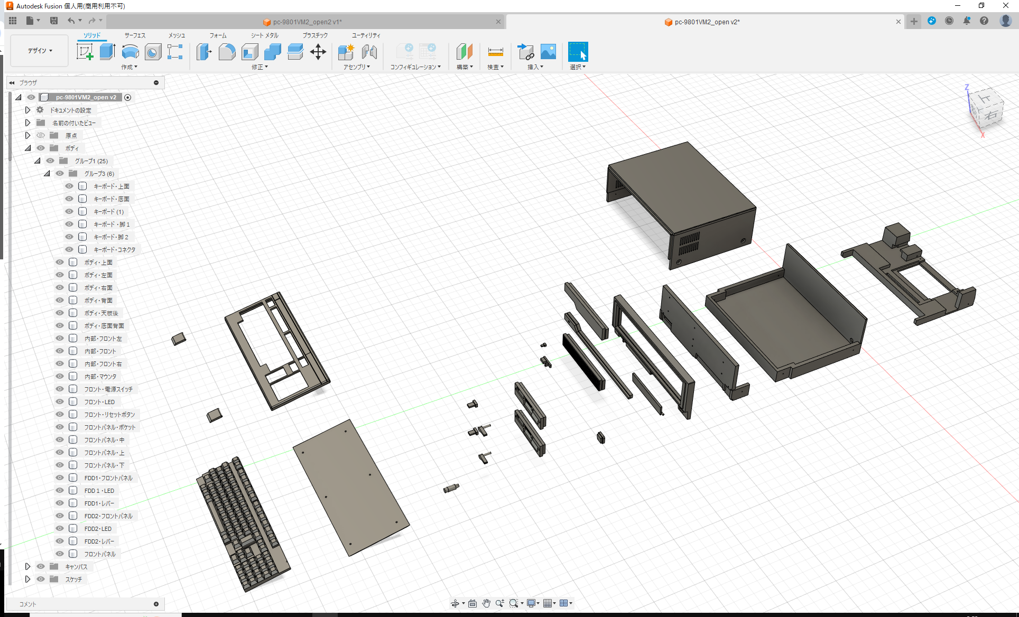
Task: Open the デザイン workspace switcher
Action: tap(39, 51)
